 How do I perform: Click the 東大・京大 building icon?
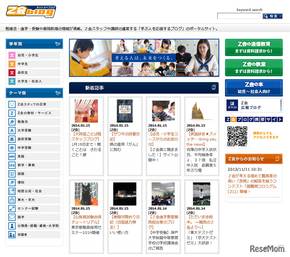click(12, 200)
